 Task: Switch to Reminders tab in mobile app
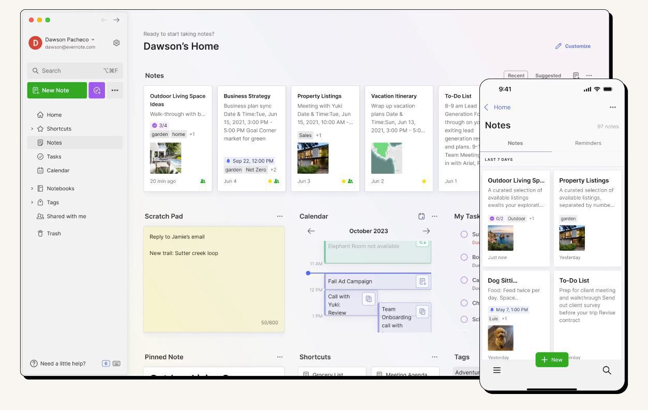[588, 143]
